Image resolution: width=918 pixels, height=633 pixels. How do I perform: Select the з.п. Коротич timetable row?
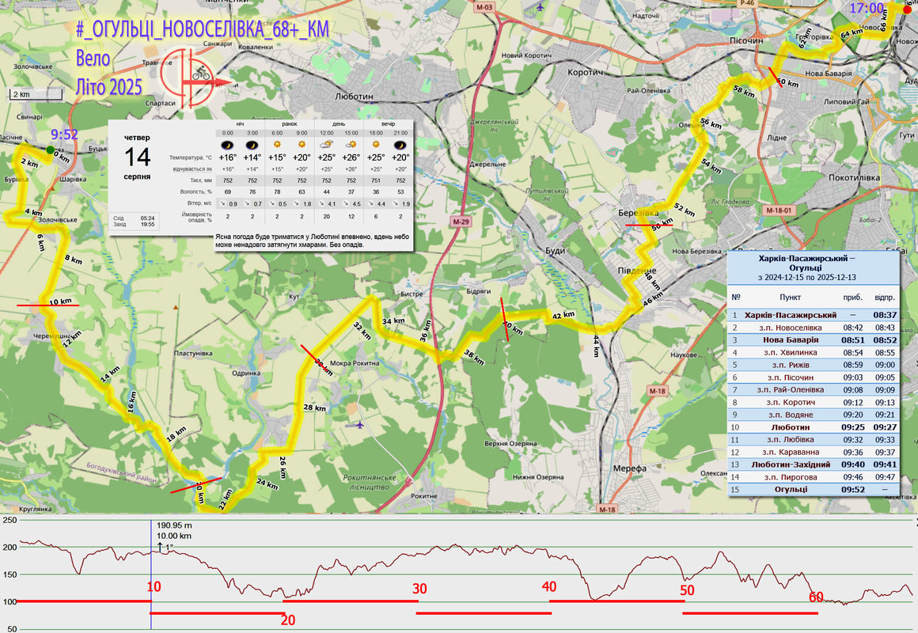tap(814, 402)
